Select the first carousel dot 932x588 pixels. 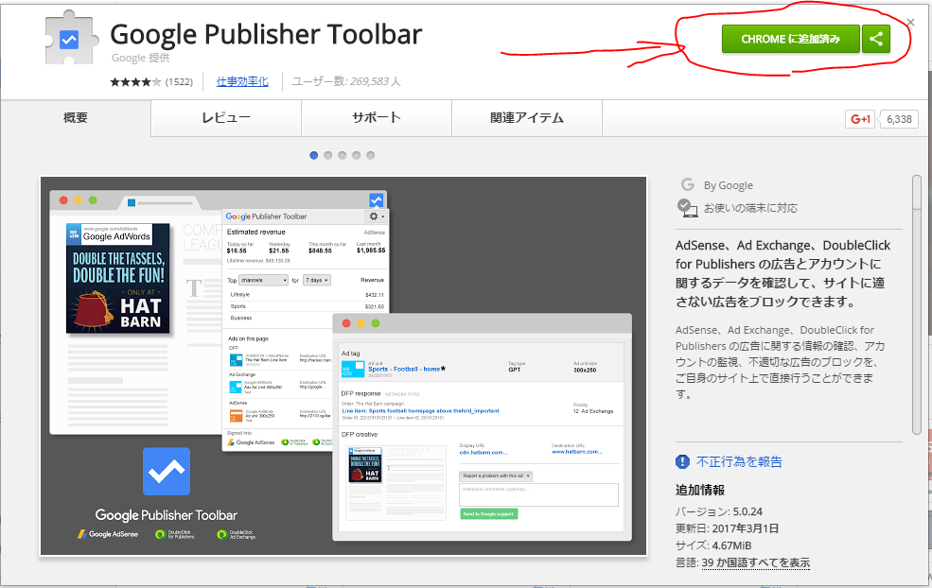tap(314, 156)
